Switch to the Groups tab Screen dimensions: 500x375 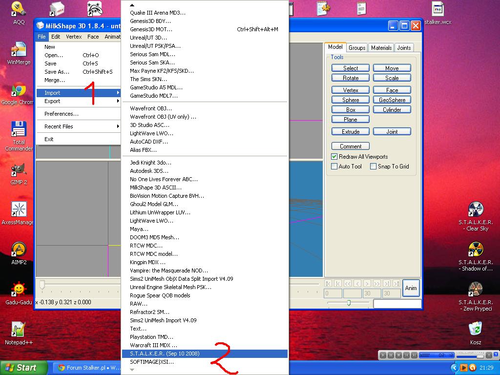point(357,47)
